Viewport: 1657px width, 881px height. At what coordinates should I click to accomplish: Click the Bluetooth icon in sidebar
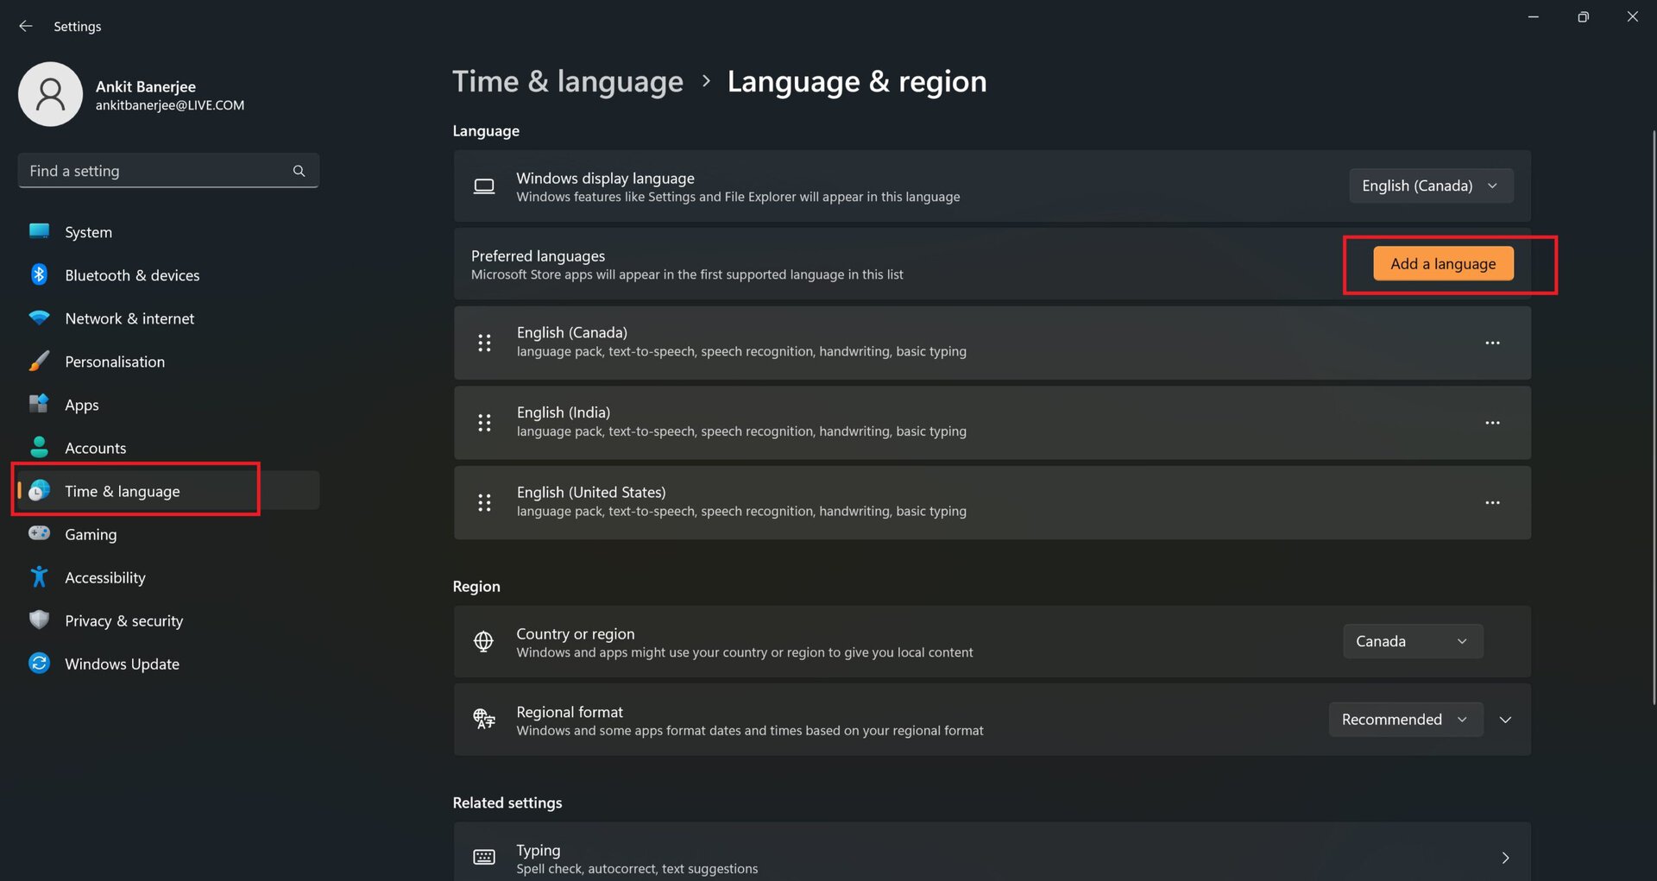click(x=39, y=274)
